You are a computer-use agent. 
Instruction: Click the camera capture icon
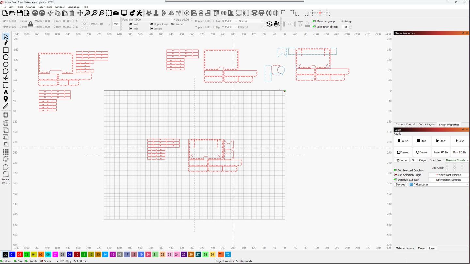116,13
